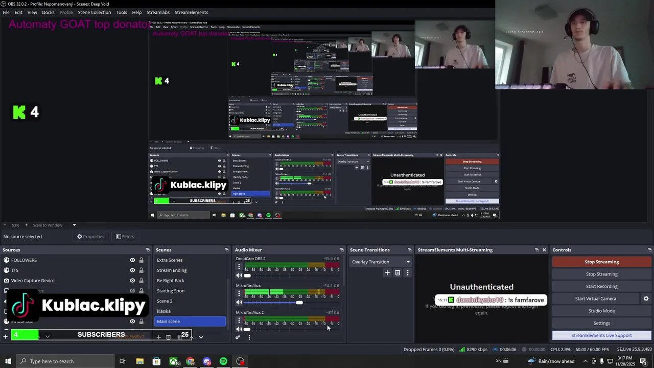
Task: Zoom in the preview with plus
Action: pos(27,225)
